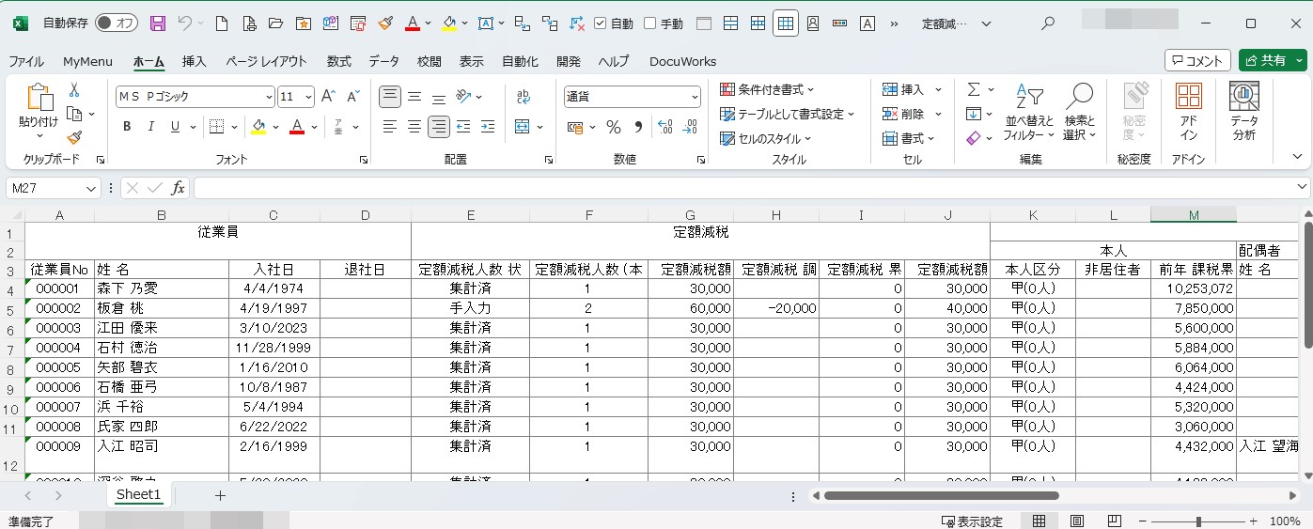1313x529 pixels.
Task: Open the データ ribbon tab
Action: (383, 61)
